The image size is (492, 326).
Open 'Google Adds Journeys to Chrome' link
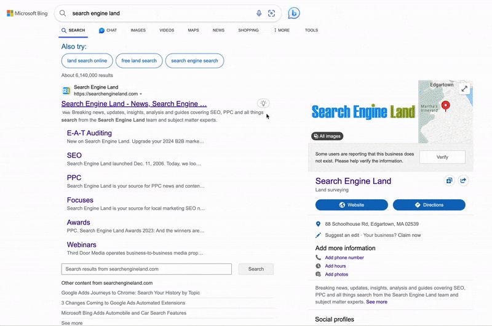(x=130, y=293)
